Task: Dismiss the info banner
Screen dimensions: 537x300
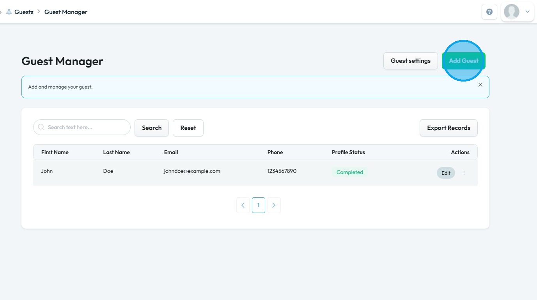Action: click(480, 85)
